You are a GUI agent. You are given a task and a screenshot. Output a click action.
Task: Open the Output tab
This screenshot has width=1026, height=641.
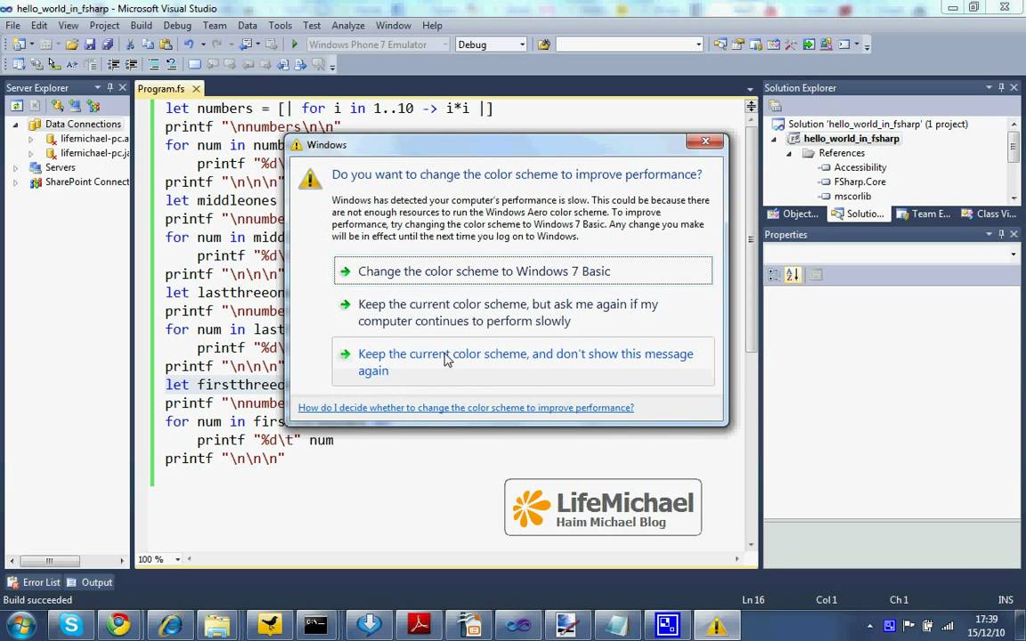click(90, 582)
